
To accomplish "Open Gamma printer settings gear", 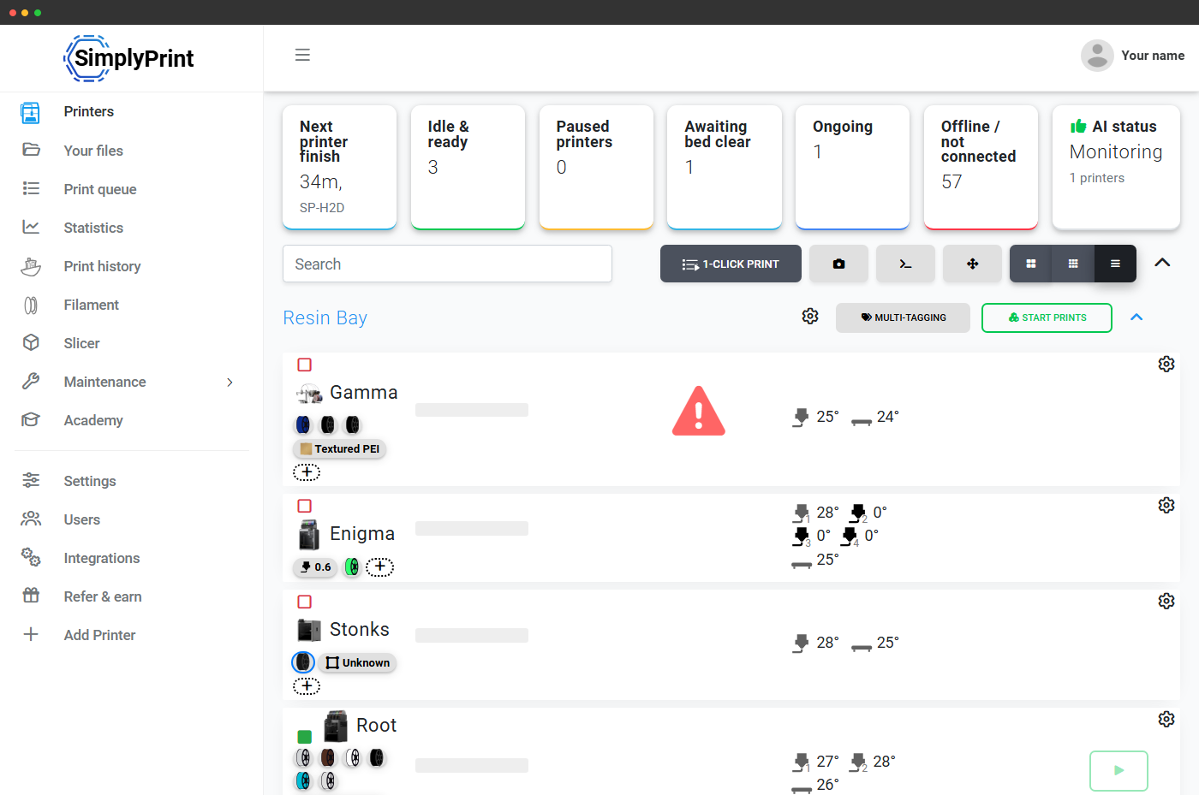I will tap(1166, 364).
